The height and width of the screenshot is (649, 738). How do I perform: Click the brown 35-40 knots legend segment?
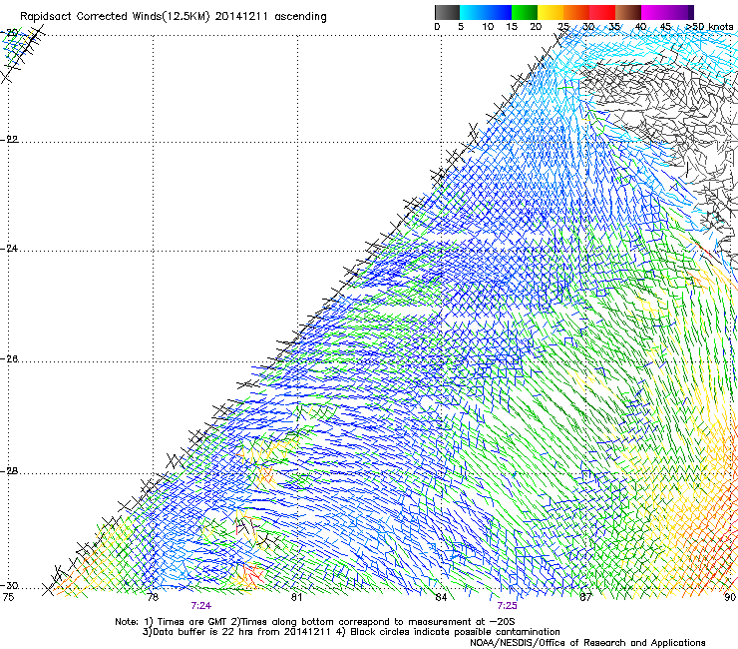[628, 12]
